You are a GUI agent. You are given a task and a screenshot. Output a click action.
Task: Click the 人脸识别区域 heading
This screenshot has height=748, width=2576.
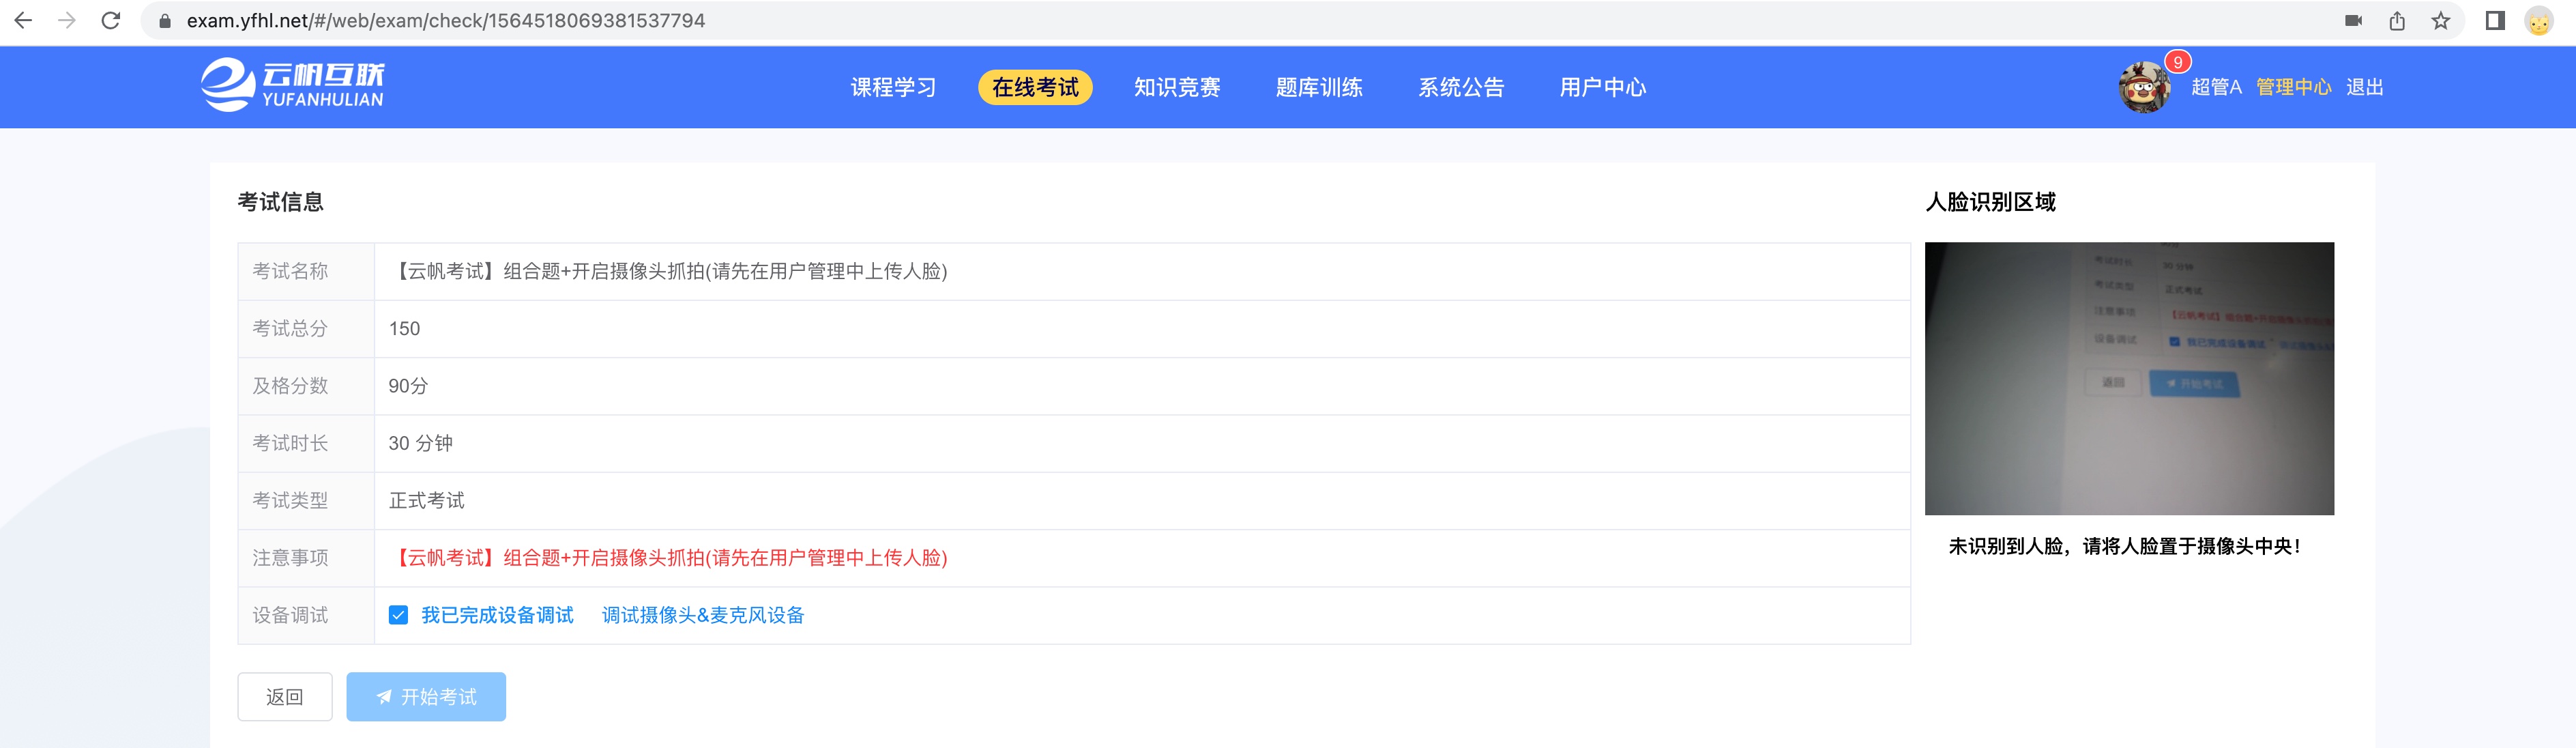tap(1990, 202)
